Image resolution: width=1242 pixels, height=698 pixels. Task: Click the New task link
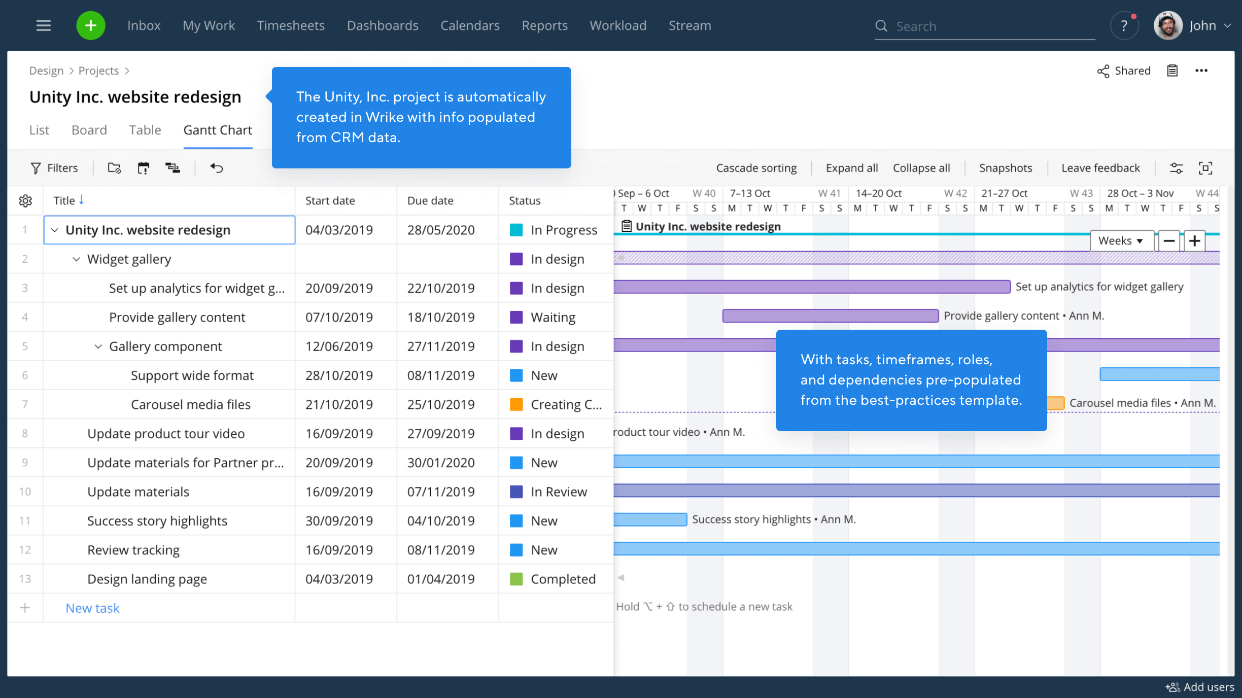coord(92,608)
